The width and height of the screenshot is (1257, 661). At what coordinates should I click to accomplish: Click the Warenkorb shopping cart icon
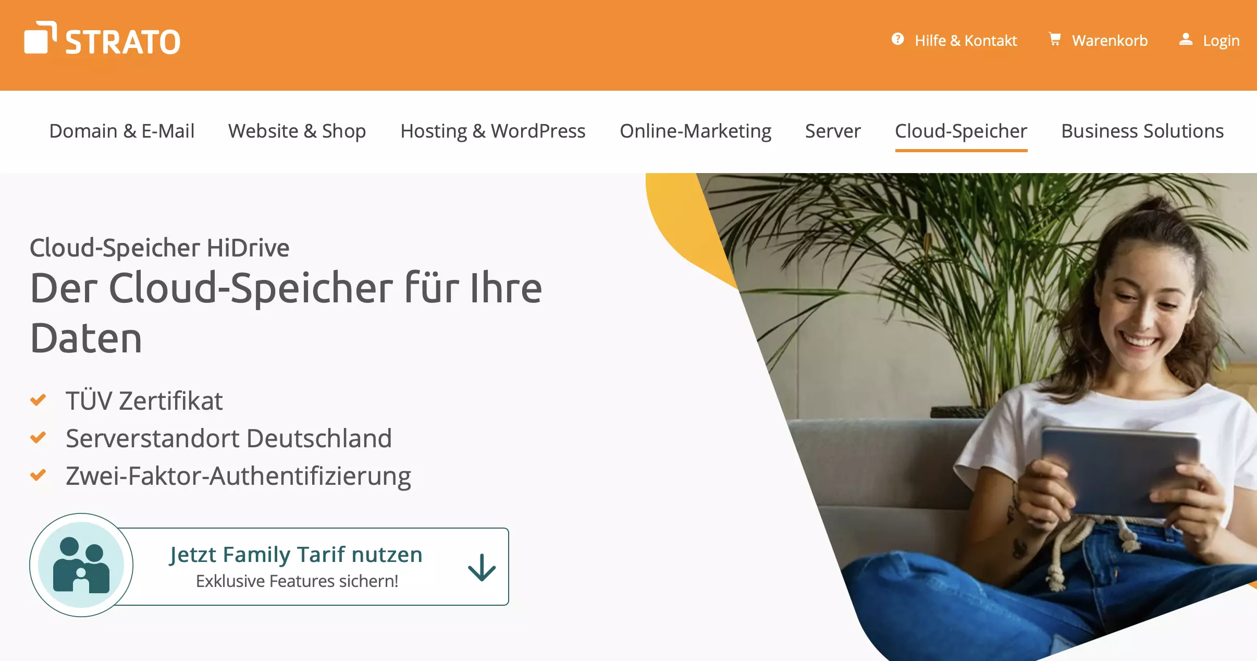(x=1057, y=40)
